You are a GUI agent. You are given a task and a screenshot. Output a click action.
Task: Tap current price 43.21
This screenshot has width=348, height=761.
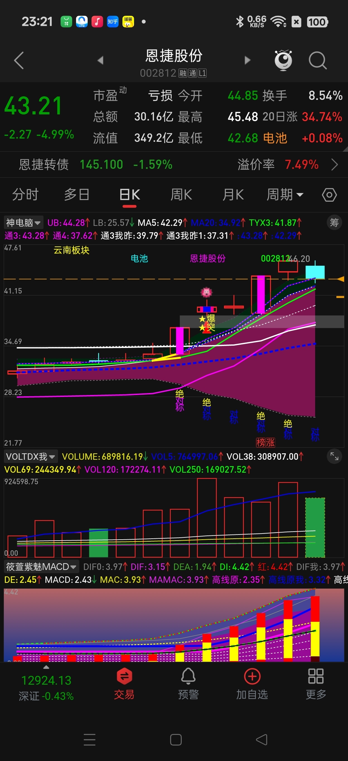coord(33,106)
